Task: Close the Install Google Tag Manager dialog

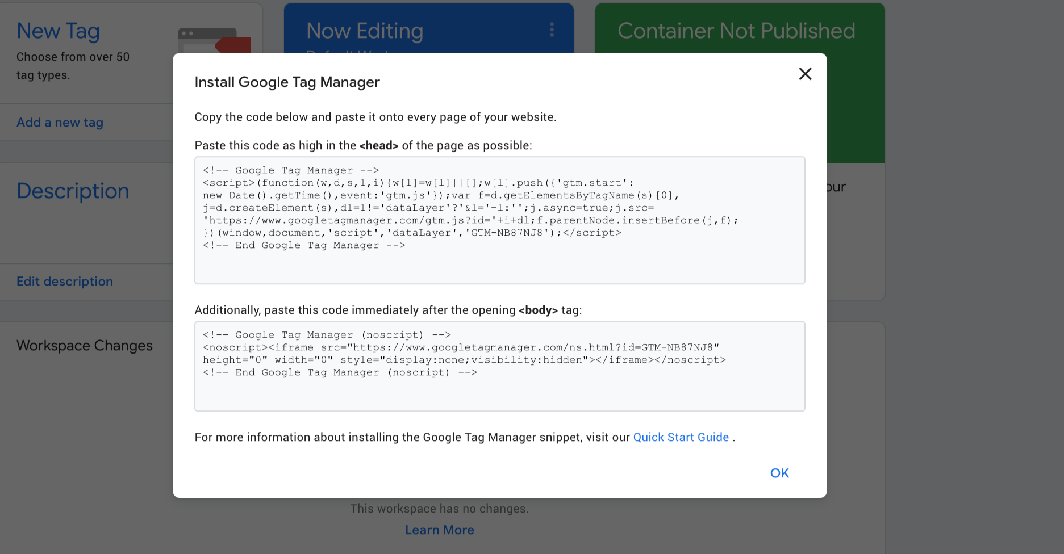Action: (805, 74)
